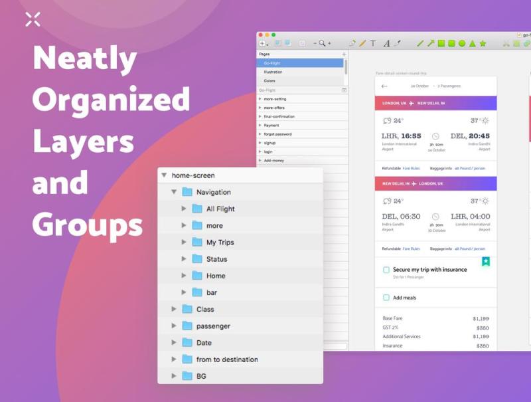
Task: Choose the green Arrow shape tool
Action: tap(430, 43)
